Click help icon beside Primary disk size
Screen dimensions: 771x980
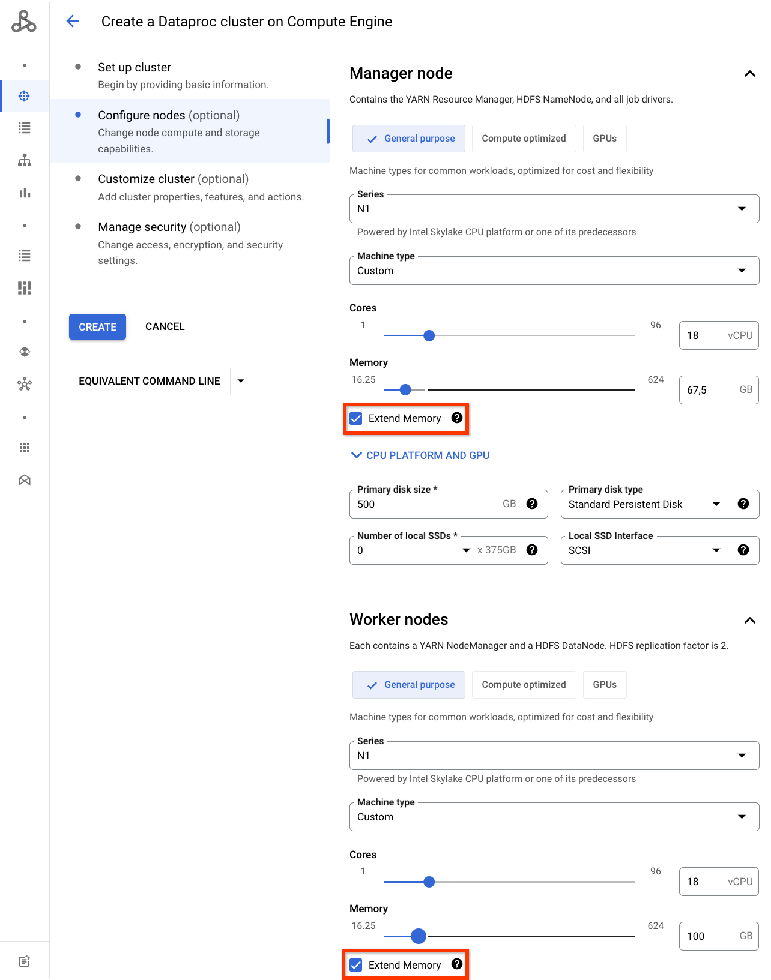click(x=532, y=504)
